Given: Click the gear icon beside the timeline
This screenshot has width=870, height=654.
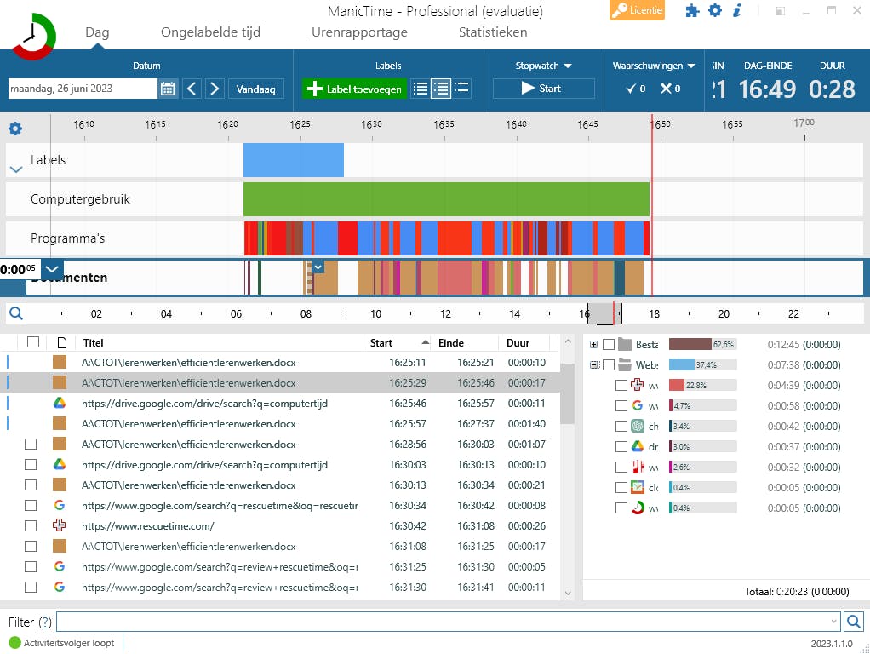Looking at the screenshot, I should (14, 128).
